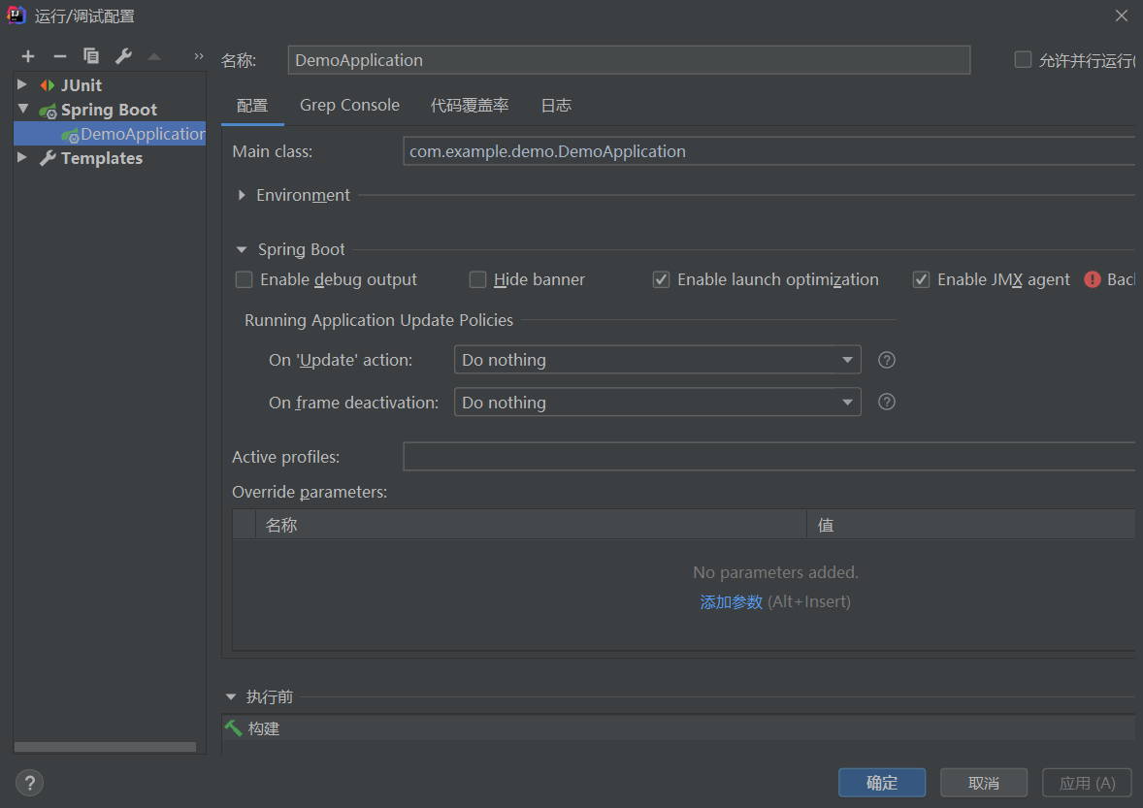
Task: Click into the 名称 name field
Action: 629,60
